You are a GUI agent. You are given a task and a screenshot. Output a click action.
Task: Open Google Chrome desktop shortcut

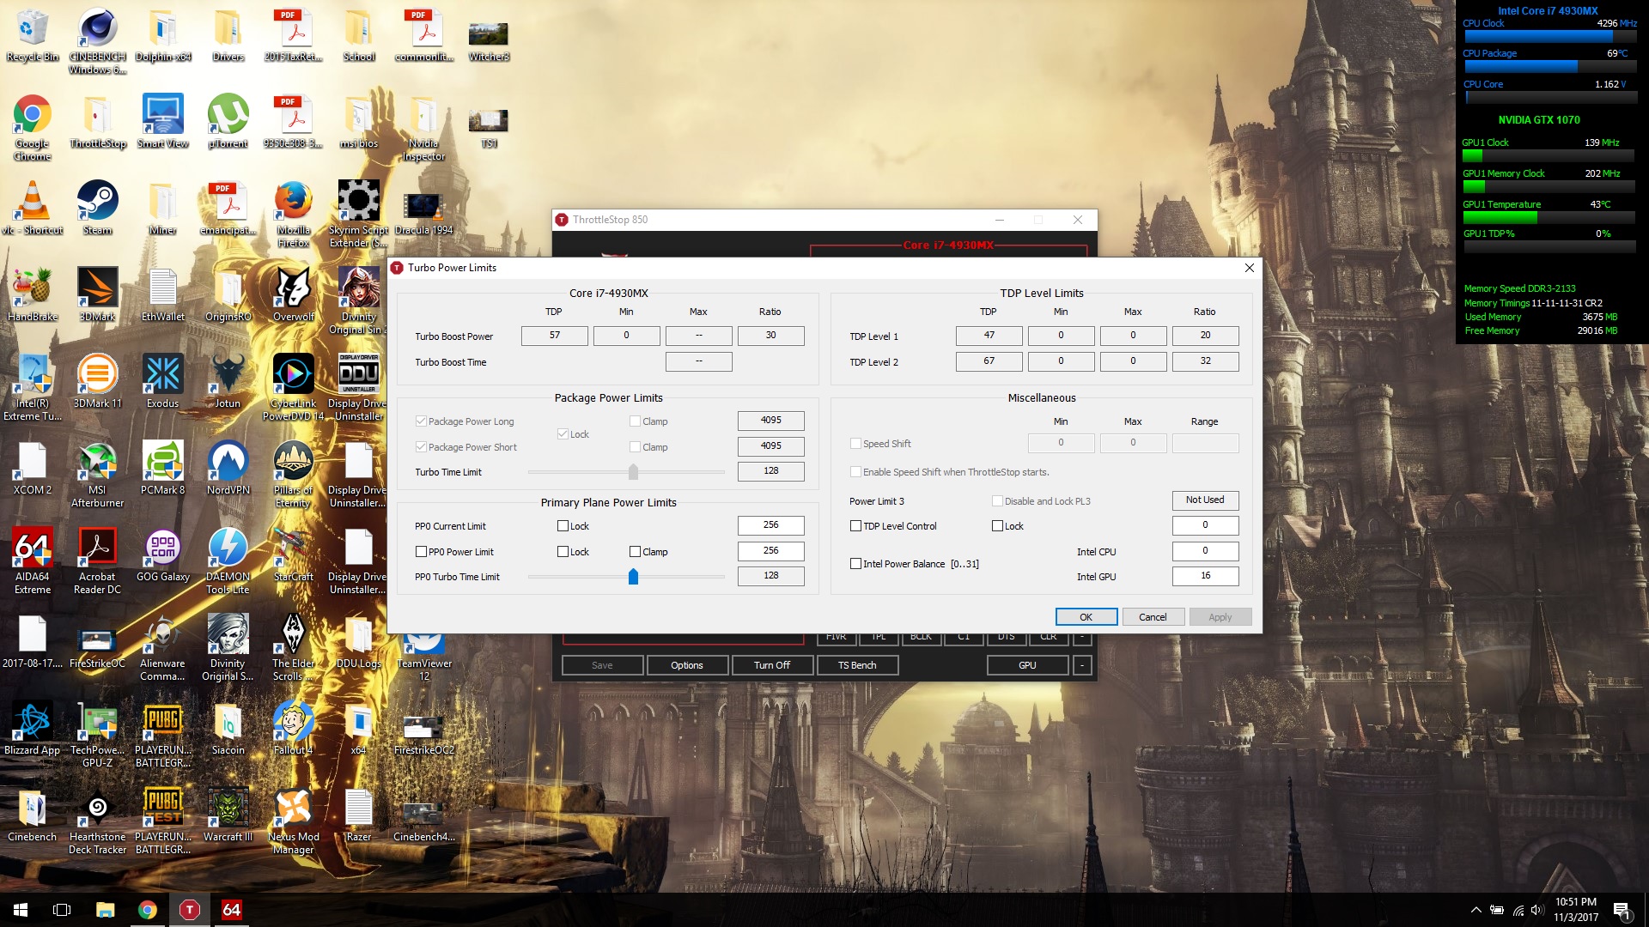click(33, 127)
